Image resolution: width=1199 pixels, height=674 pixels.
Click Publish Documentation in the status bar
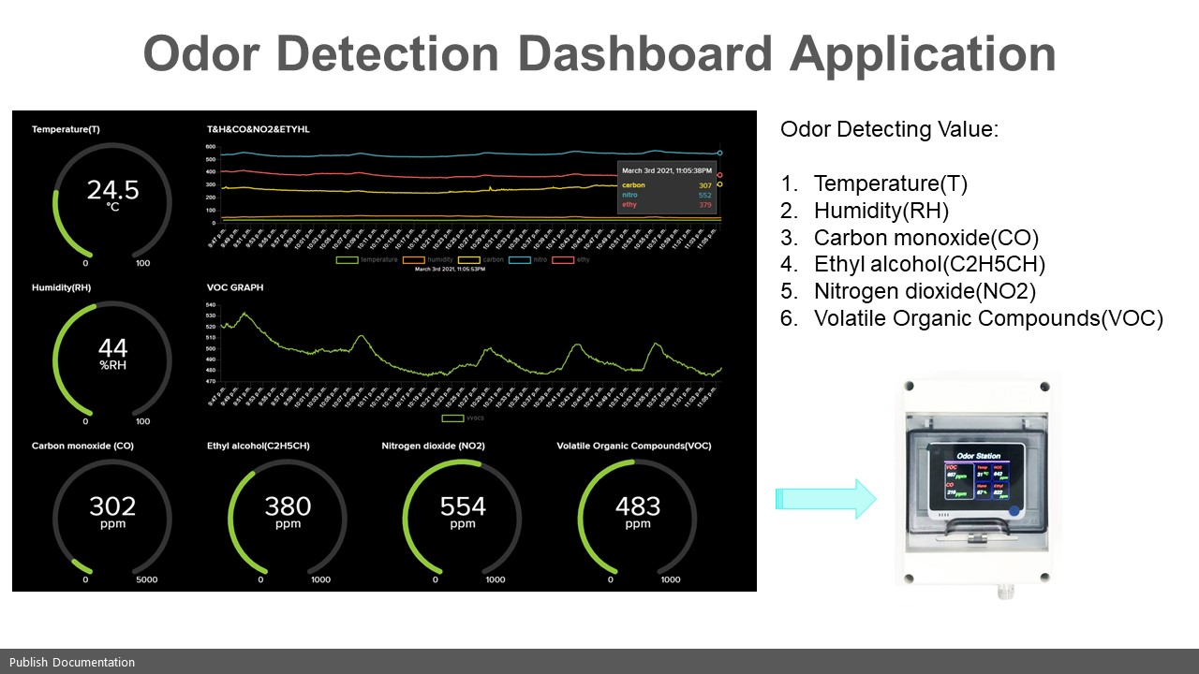(x=72, y=662)
